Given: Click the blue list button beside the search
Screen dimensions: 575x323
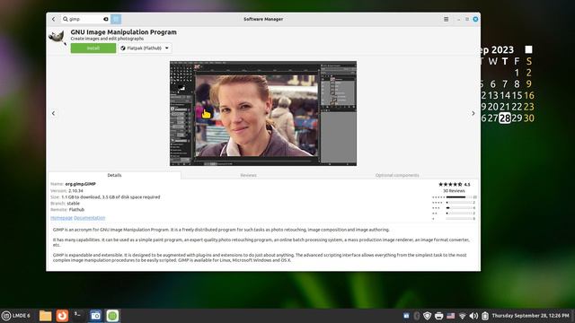Looking at the screenshot, I should pos(116,19).
